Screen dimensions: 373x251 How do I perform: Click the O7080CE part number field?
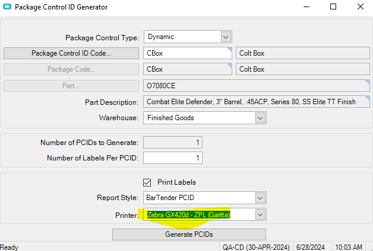257,86
